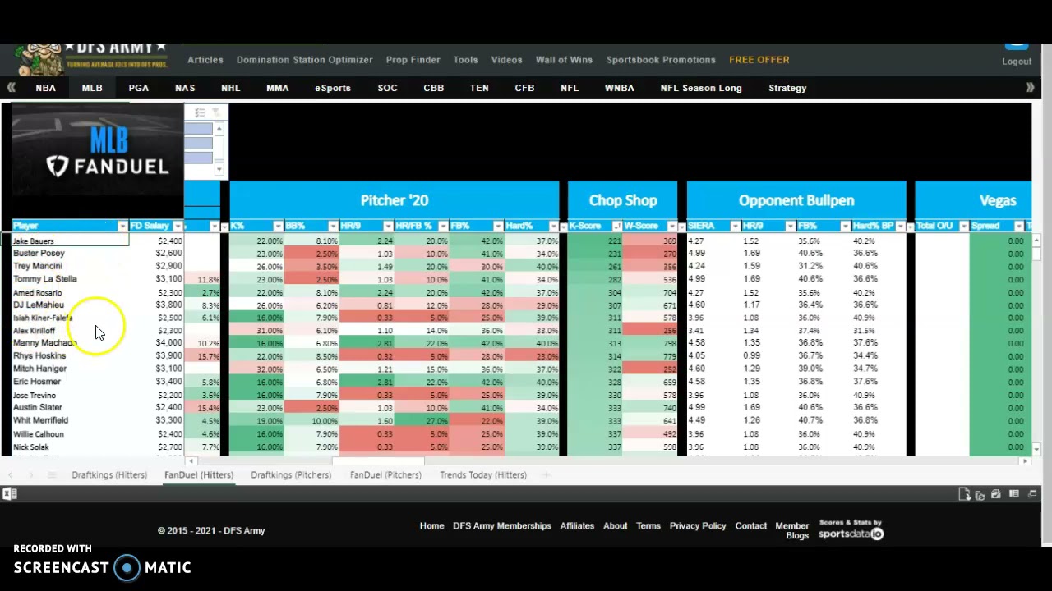The height and width of the screenshot is (591, 1052).
Task: Switch to the Draftkings (Pitchers) sheet tab
Action: coord(291,475)
